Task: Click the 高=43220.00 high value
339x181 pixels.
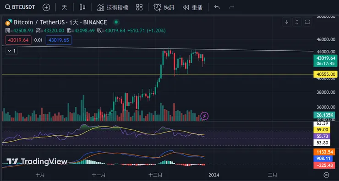Action: (x=50, y=31)
